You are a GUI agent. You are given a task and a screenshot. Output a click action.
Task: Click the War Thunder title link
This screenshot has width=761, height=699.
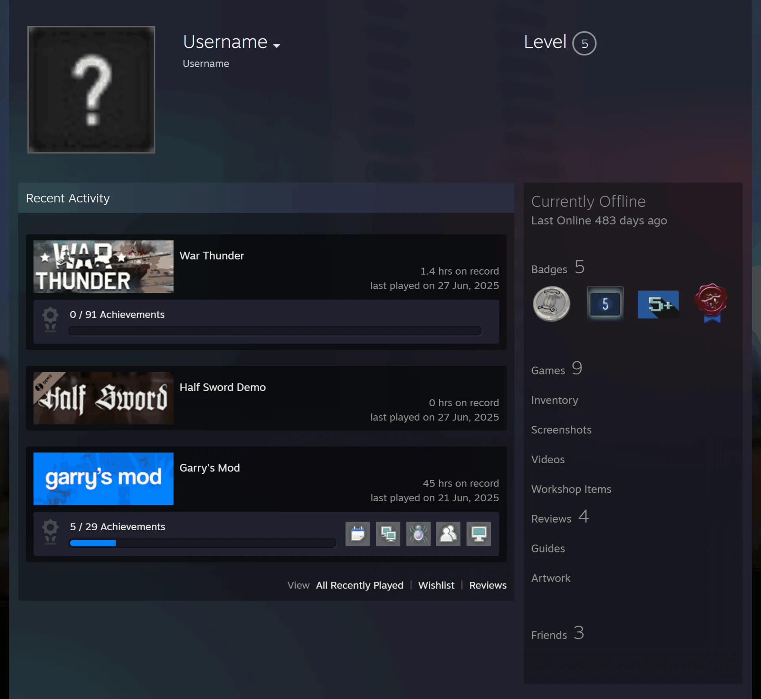pos(212,256)
